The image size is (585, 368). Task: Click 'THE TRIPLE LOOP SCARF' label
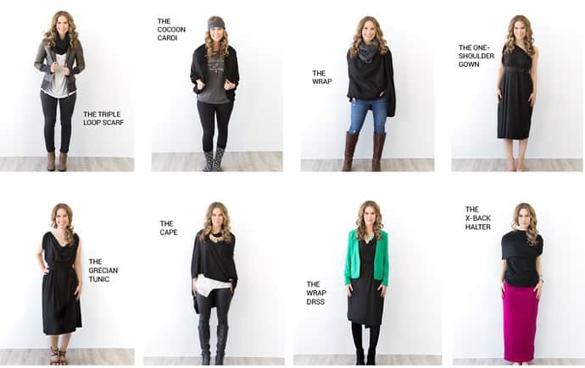[103, 118]
